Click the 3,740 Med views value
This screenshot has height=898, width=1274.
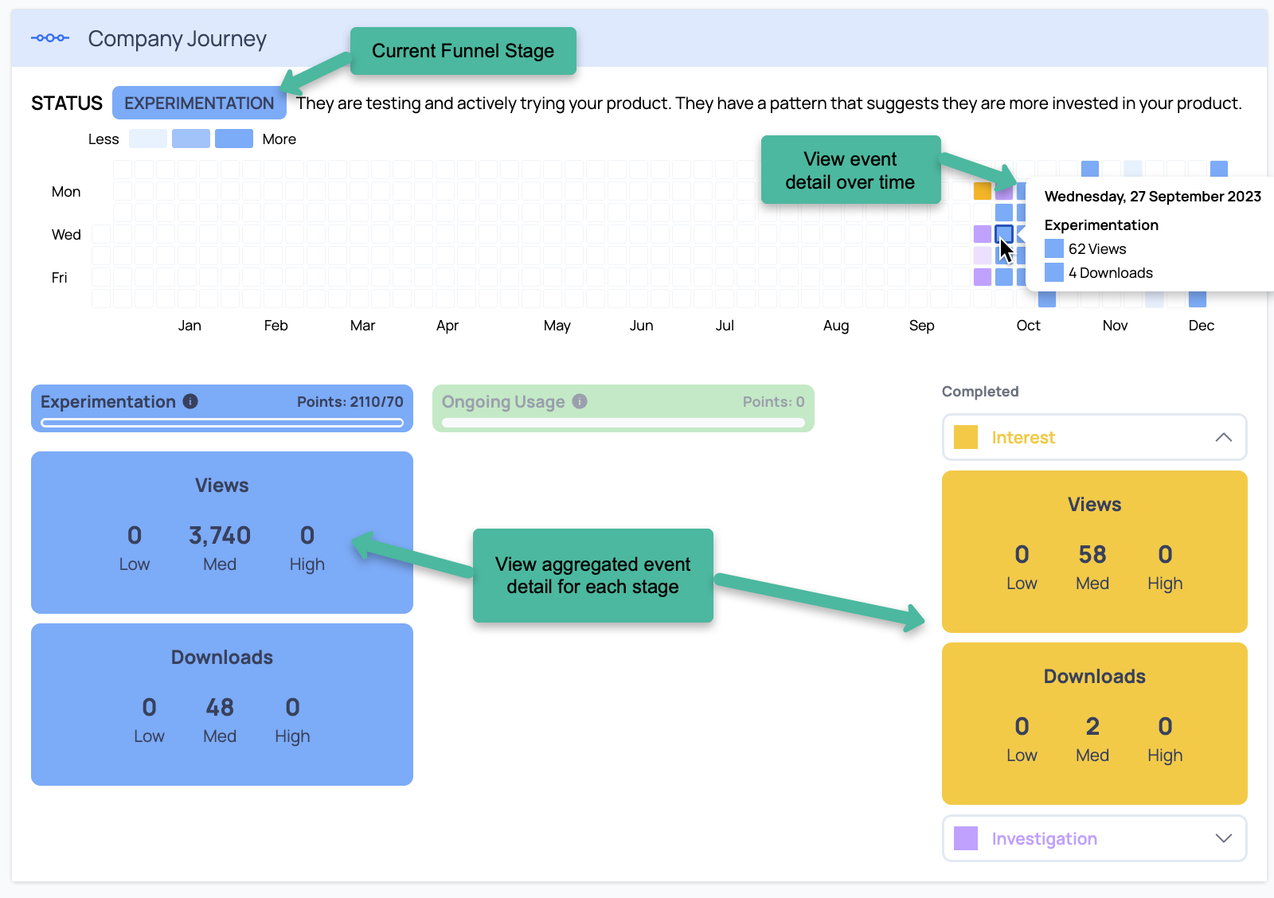[220, 536]
